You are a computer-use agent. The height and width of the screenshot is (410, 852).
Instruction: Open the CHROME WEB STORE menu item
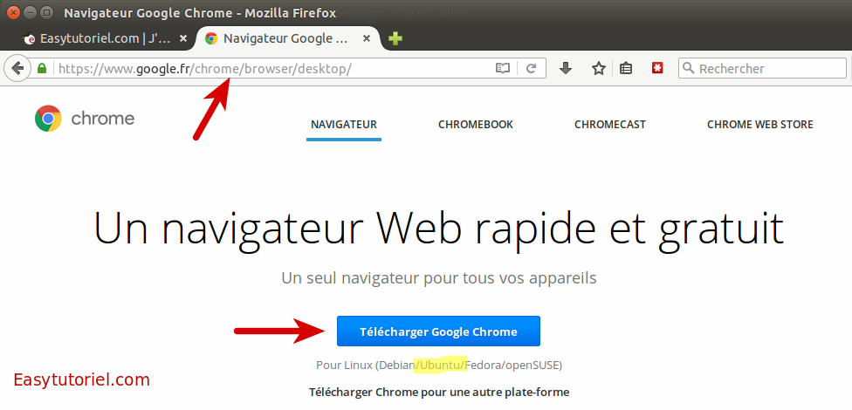760,125
